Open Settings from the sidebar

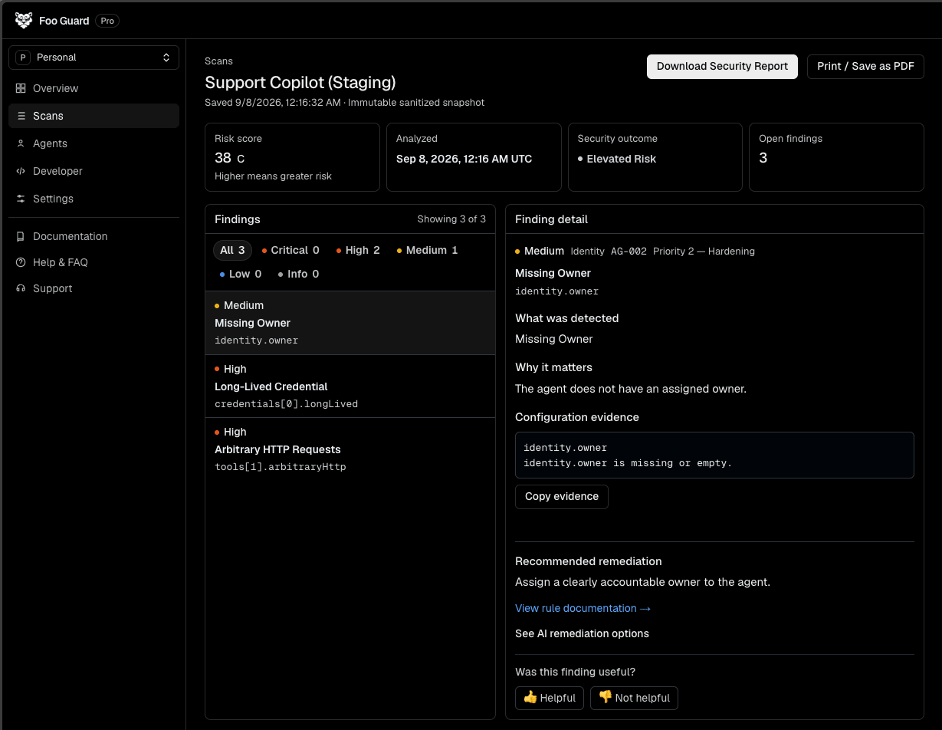click(94, 199)
